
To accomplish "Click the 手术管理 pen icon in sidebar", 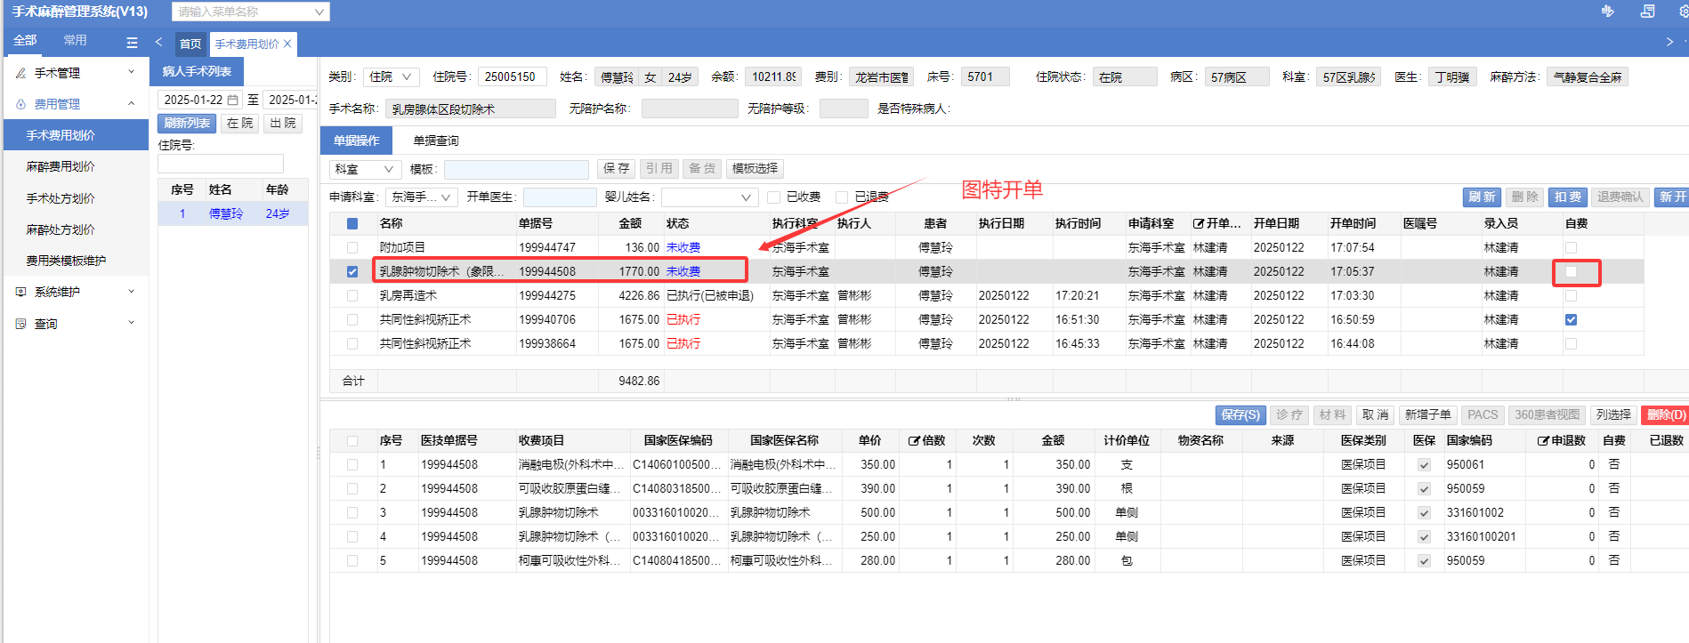I will coord(20,73).
